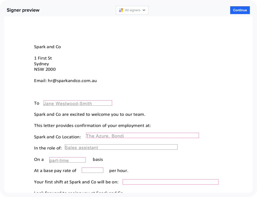Click the "per hour" label text
The height and width of the screenshot is (197, 257).
point(118,170)
